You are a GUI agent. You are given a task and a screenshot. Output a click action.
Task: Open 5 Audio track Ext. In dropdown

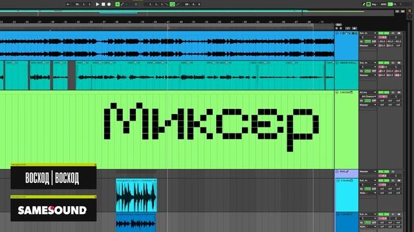368,180
